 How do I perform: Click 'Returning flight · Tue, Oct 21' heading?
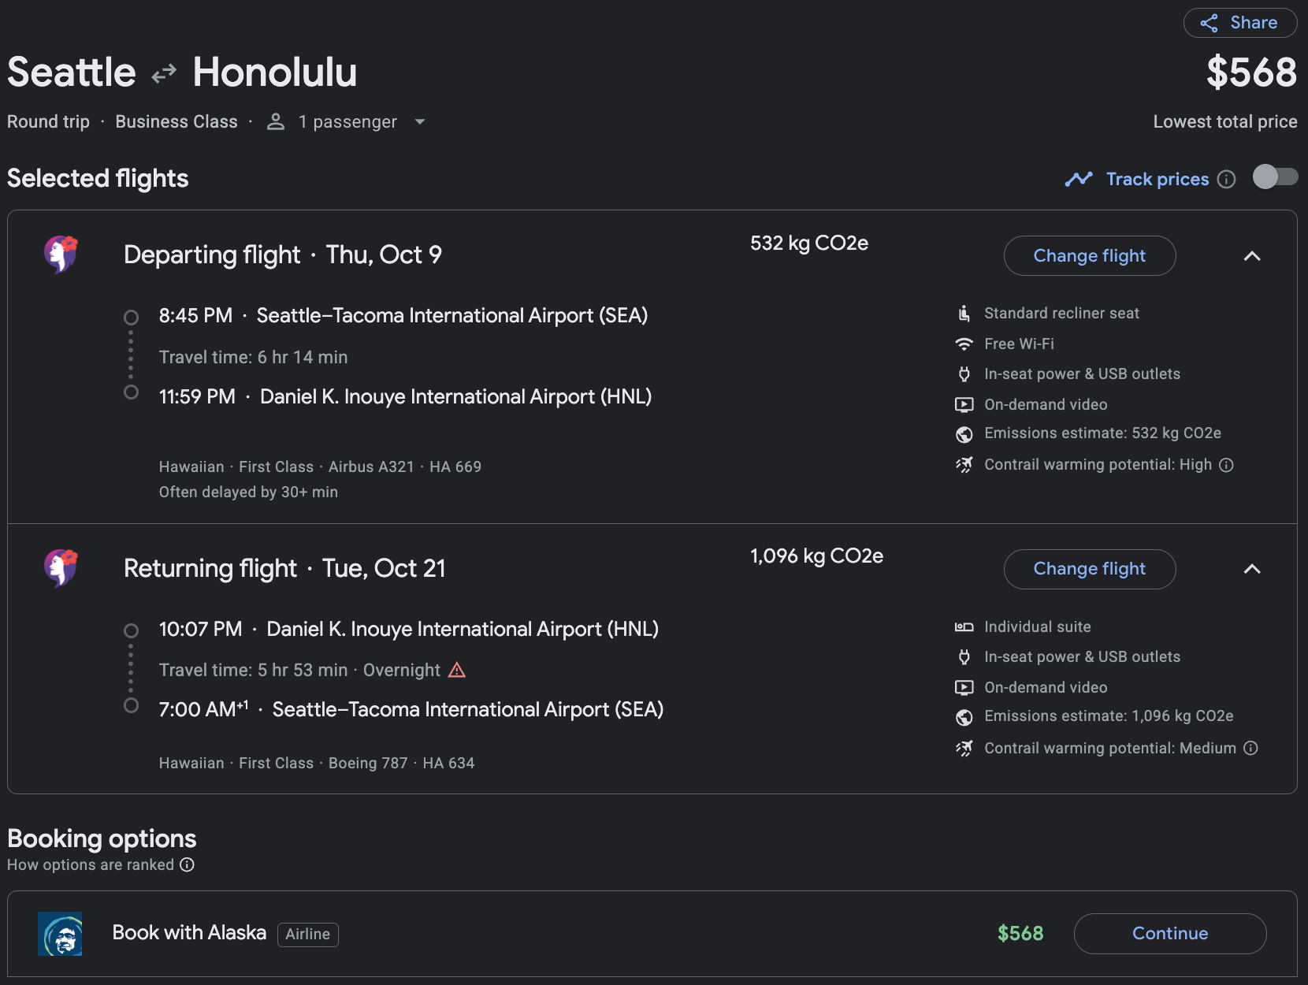pos(284,568)
